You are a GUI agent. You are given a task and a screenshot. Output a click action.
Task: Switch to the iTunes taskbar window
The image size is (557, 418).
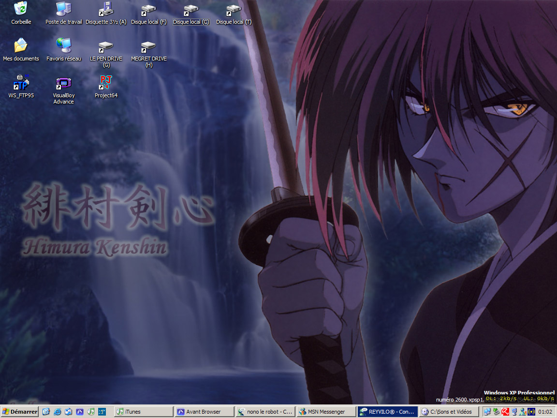click(x=144, y=412)
